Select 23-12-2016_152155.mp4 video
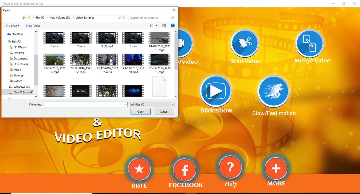This screenshot has height=194, width=360. click(x=81, y=64)
